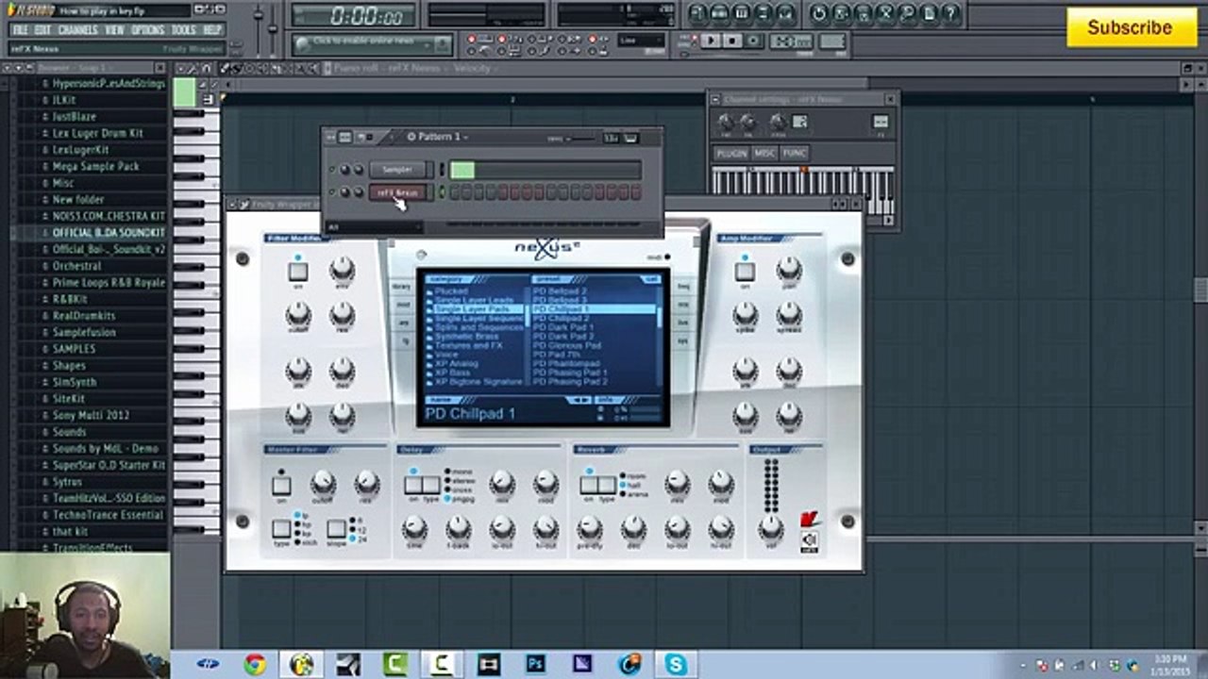Click the undo history circular-arrow toolbar icon

tap(818, 13)
